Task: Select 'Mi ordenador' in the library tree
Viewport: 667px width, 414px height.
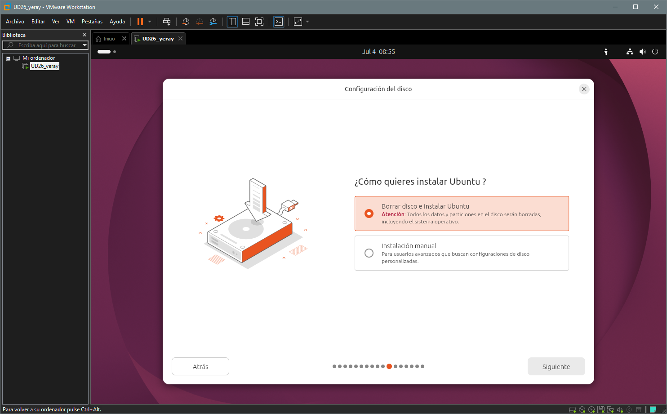Action: click(39, 58)
